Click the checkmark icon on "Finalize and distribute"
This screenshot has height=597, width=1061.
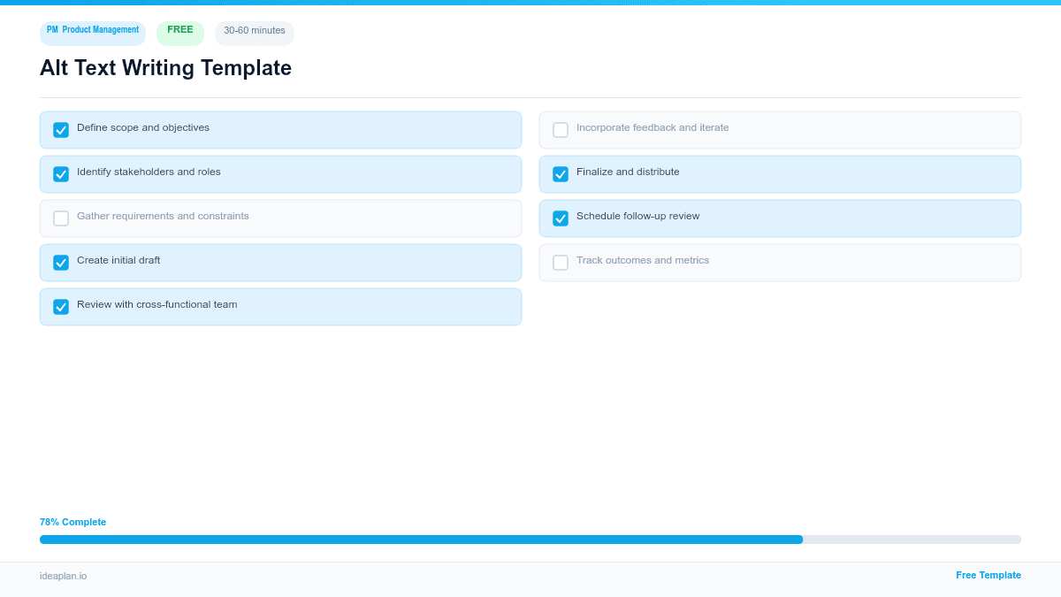[561, 173]
